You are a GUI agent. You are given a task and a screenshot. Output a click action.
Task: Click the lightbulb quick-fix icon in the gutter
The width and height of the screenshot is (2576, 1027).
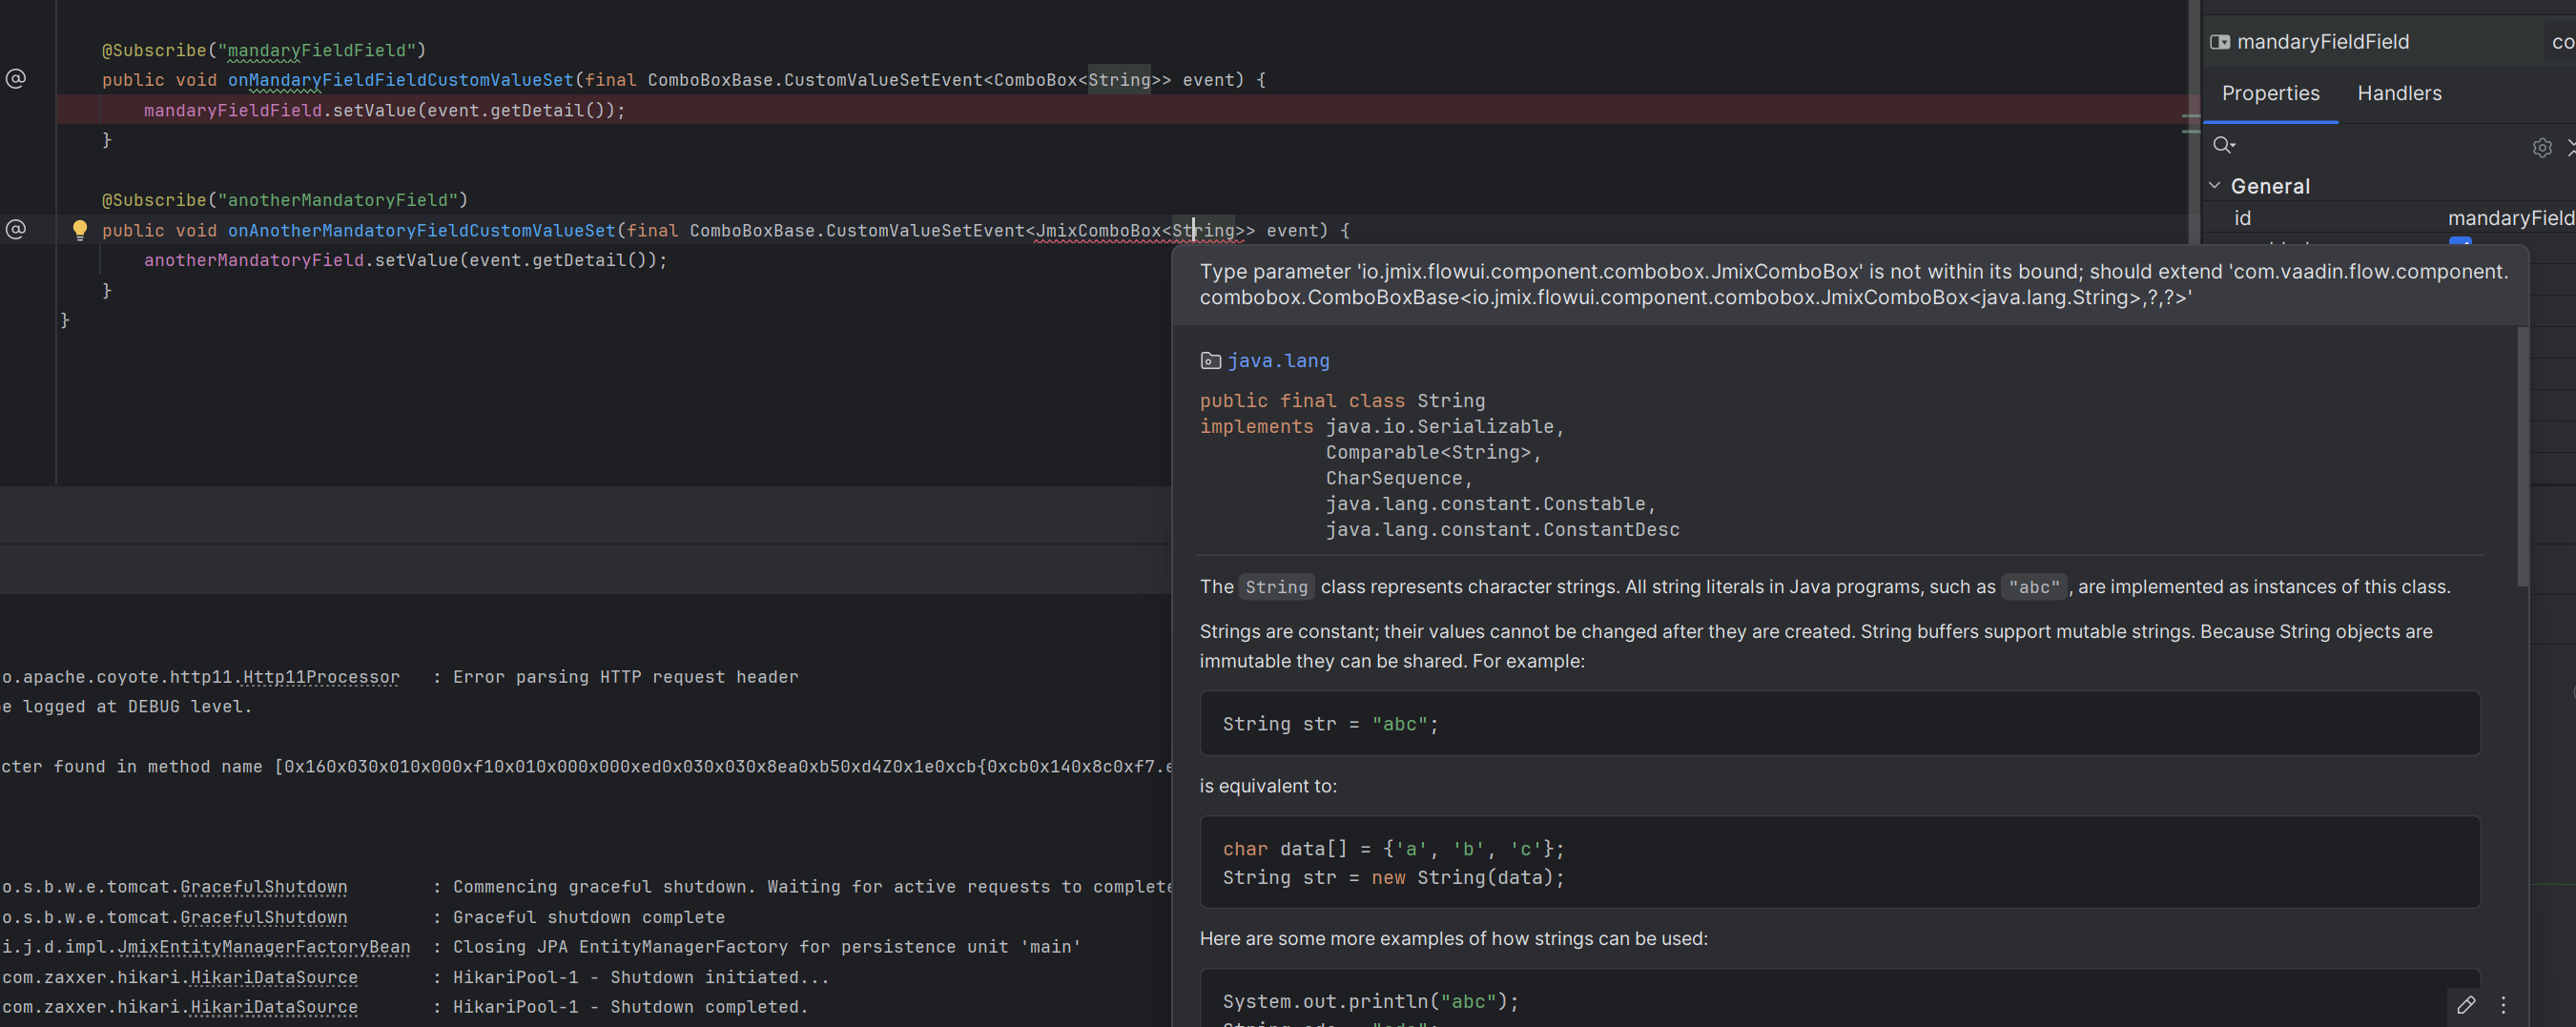click(80, 230)
